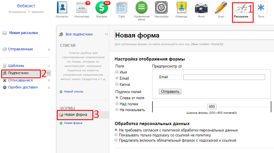This screenshot has height=153, width=274.
Task: Open the Контакты app icon
Action: pyautogui.click(x=62, y=8)
